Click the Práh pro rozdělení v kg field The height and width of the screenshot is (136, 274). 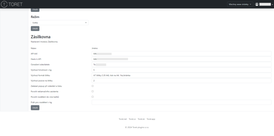[x=181, y=102]
